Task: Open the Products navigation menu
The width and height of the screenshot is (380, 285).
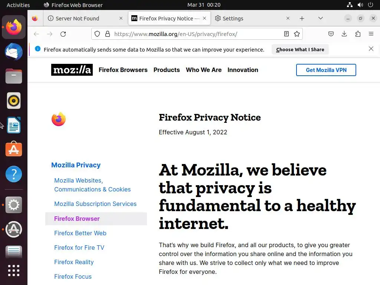Action: coord(167,70)
